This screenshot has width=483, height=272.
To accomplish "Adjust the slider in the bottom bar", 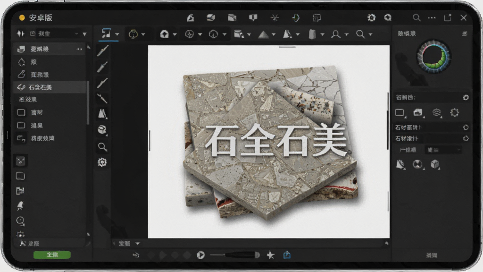I will coord(235,255).
